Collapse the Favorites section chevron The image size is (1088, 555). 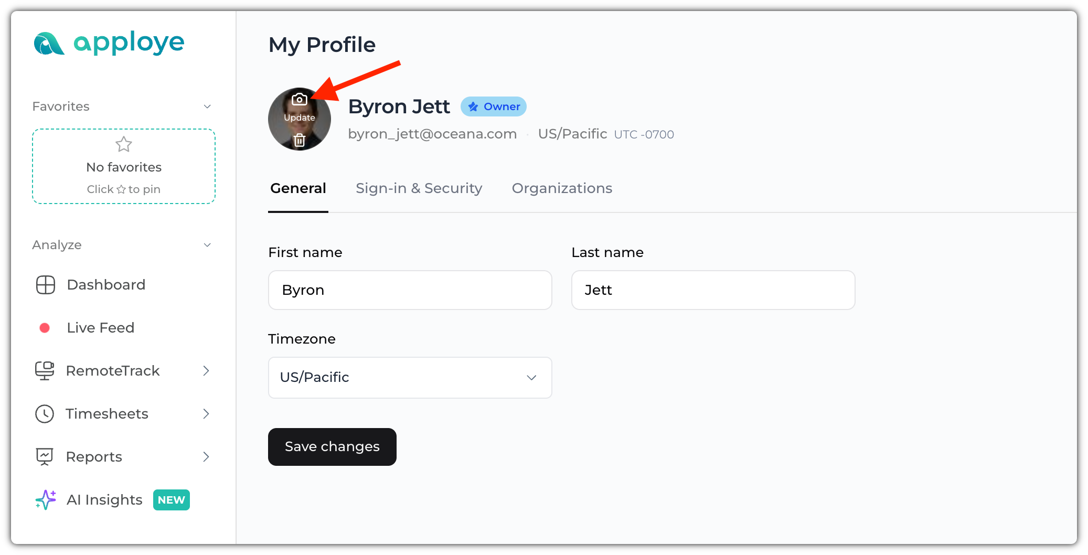click(x=207, y=106)
